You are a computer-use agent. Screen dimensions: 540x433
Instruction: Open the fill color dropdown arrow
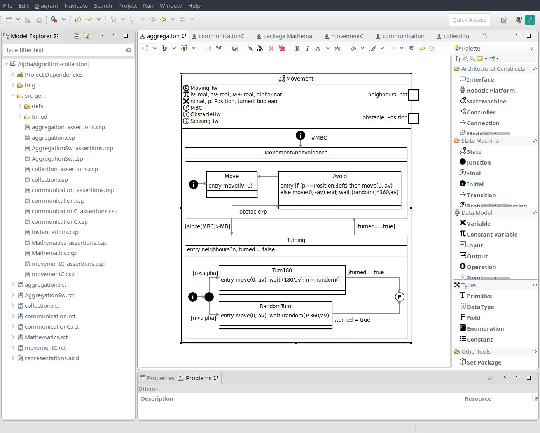362,49
